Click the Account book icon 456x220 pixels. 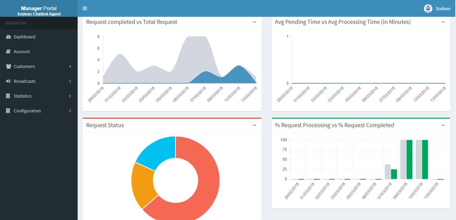[x=8, y=52]
